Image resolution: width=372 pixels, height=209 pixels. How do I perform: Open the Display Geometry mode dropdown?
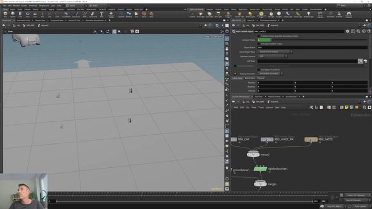click(270, 74)
